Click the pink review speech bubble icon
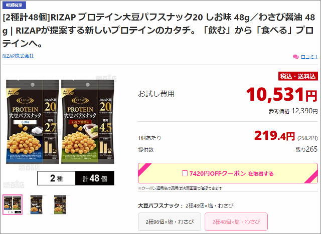 click(295, 57)
